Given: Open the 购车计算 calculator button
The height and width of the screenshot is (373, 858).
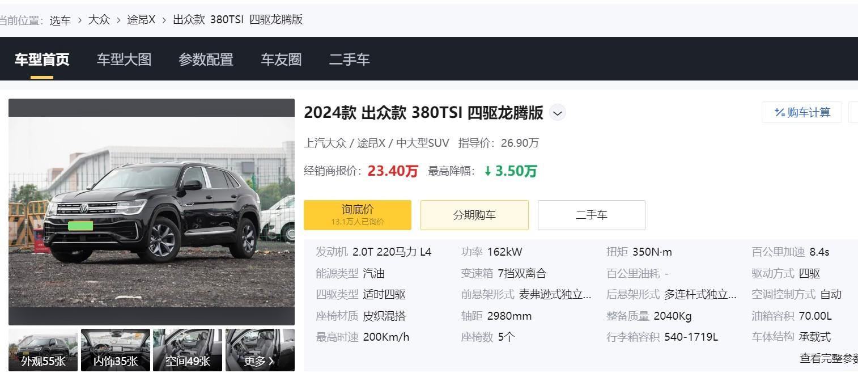Looking at the screenshot, I should coord(802,112).
